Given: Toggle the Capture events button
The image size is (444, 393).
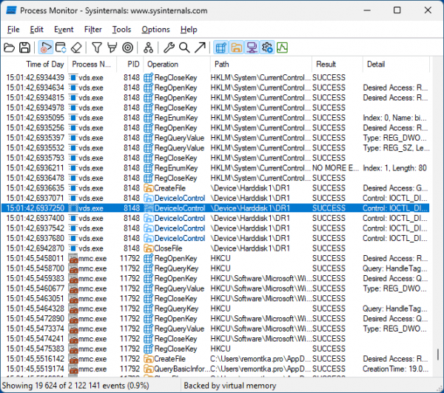Looking at the screenshot, I should coord(45,47).
